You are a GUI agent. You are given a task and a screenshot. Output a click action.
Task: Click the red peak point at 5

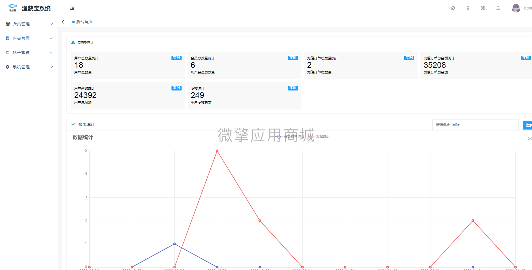click(217, 151)
